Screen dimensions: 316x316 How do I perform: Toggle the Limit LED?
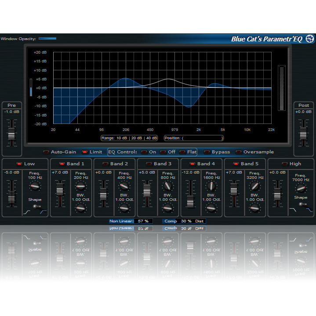pos(85,152)
